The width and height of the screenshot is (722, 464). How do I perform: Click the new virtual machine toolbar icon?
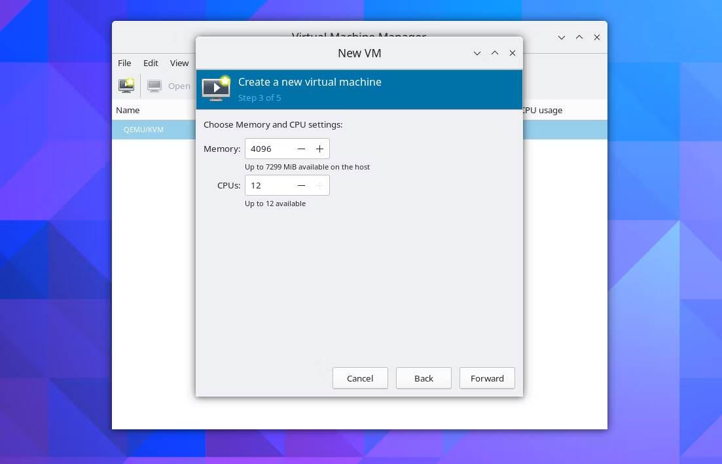tap(126, 85)
